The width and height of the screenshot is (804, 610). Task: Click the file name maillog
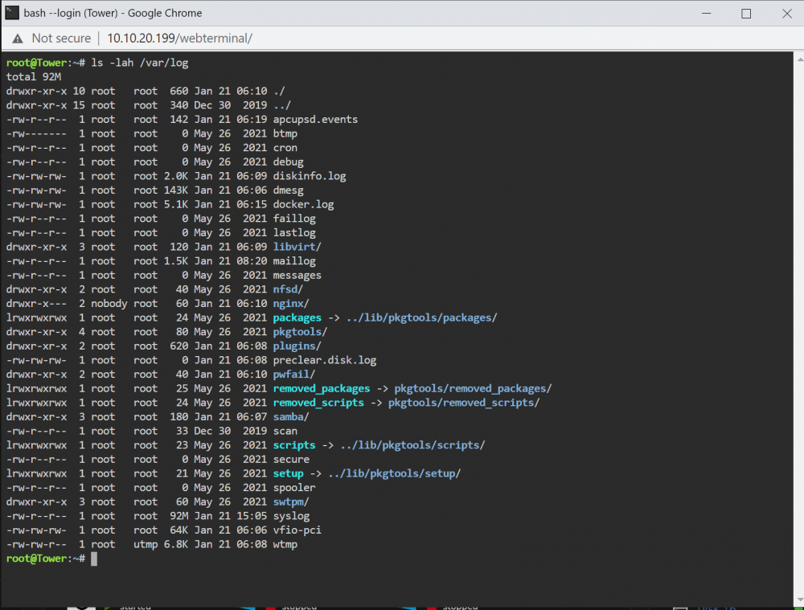[294, 261]
